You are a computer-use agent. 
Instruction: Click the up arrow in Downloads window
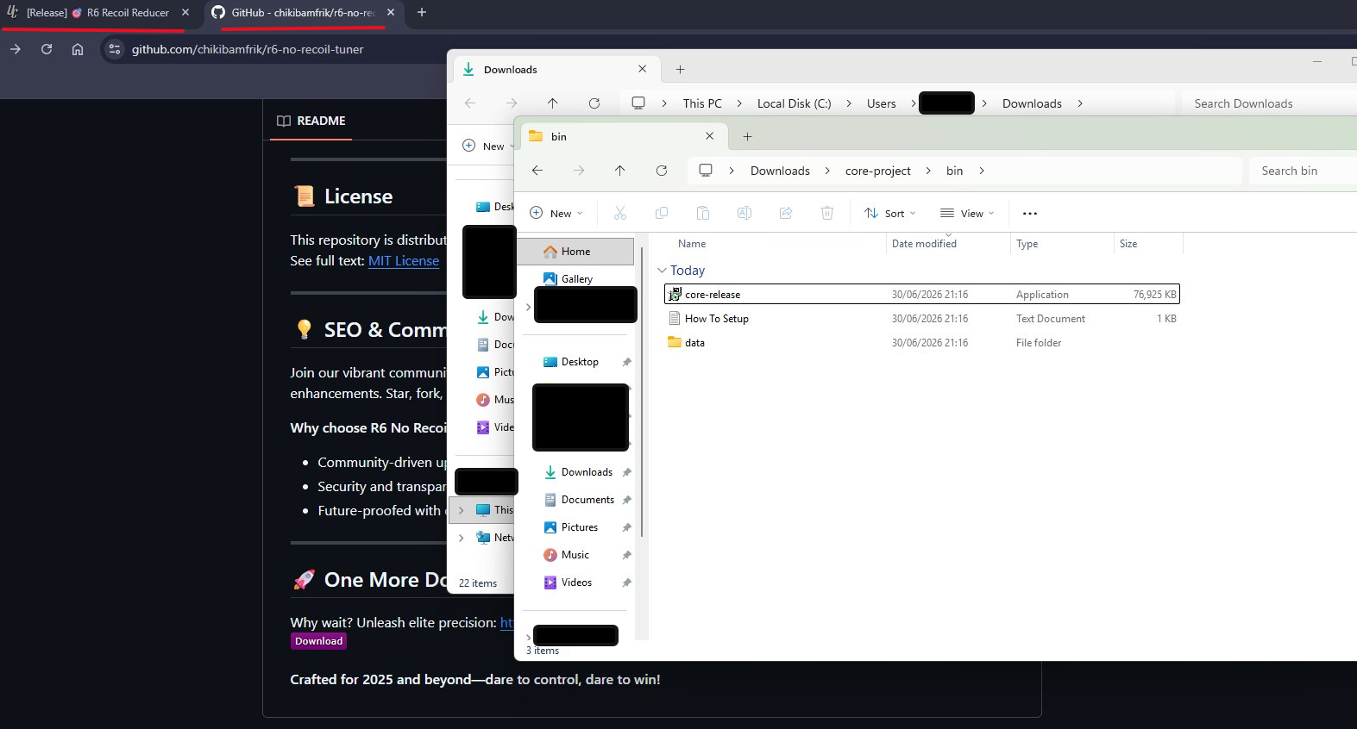pos(553,103)
